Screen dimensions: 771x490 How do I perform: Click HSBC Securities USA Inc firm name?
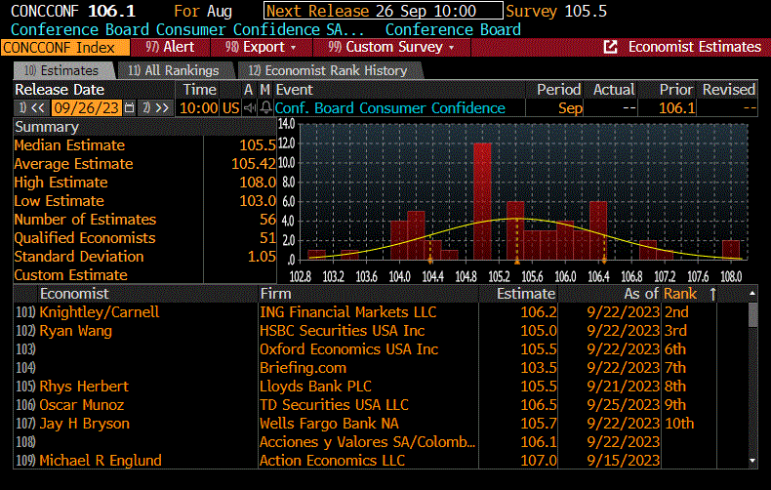pos(343,331)
